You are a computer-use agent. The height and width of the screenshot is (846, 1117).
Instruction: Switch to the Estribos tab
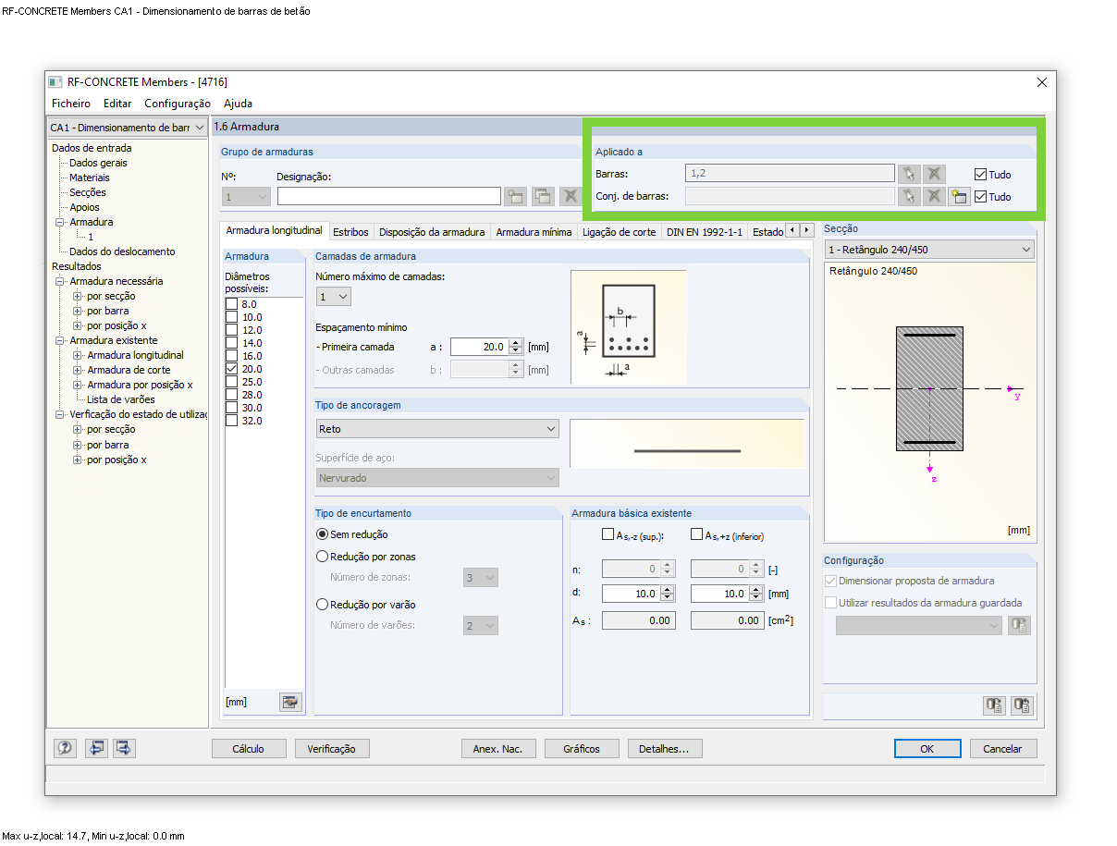click(x=350, y=232)
